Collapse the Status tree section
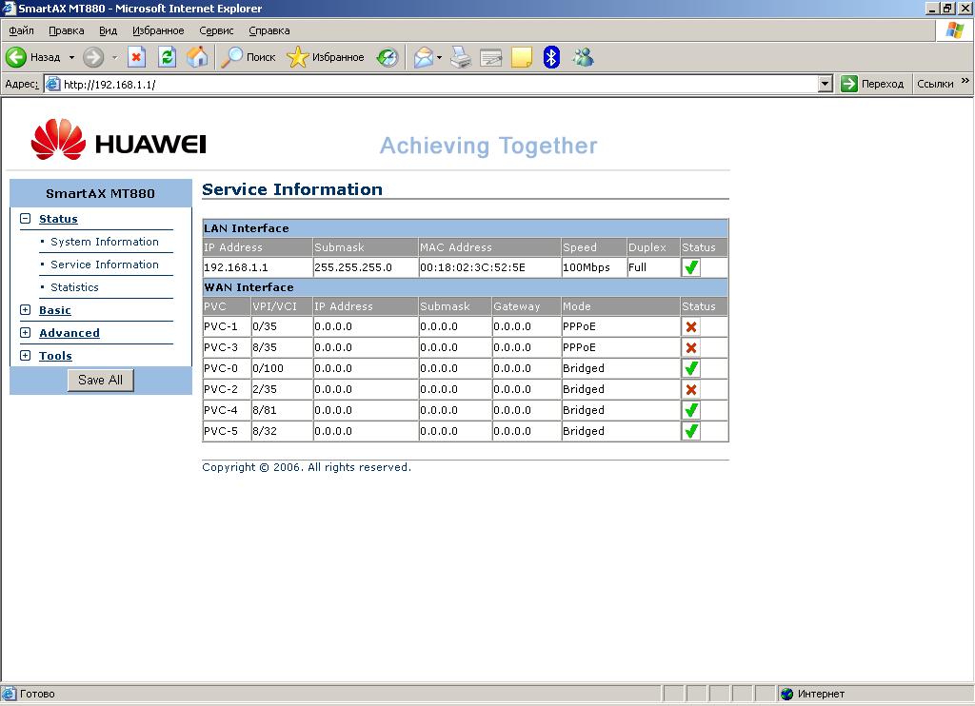The image size is (975, 706). 26,219
